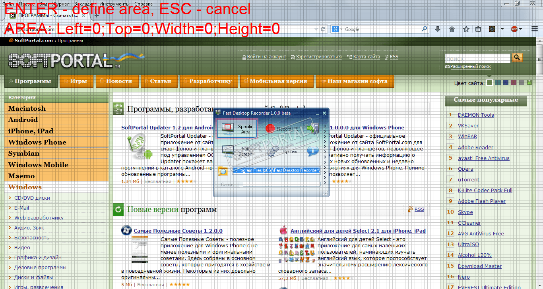Screen dimensions: 543x289
Task: Select the Christmas tree site theme icon
Action: point(529,83)
